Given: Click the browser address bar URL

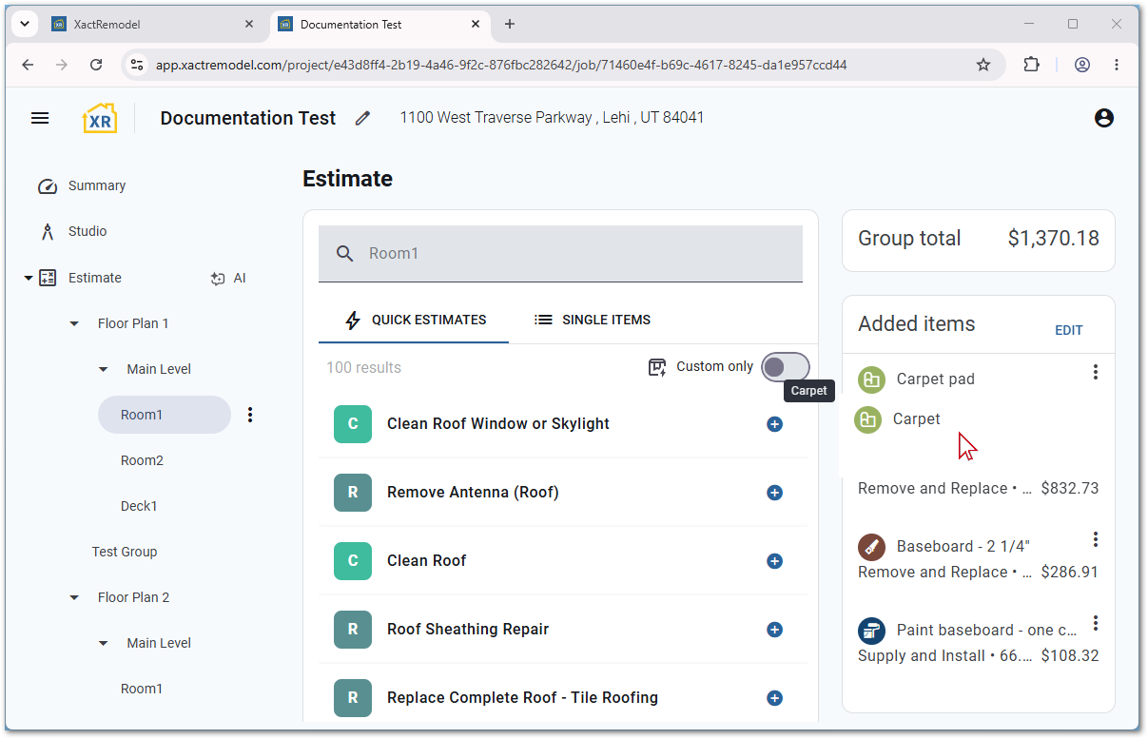Looking at the screenshot, I should pos(501,66).
